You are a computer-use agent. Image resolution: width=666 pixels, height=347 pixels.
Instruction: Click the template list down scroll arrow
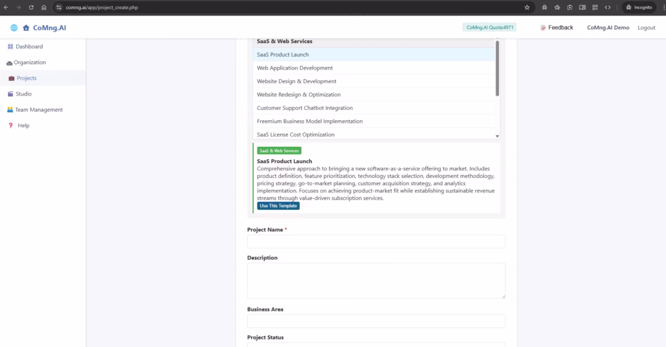[497, 136]
